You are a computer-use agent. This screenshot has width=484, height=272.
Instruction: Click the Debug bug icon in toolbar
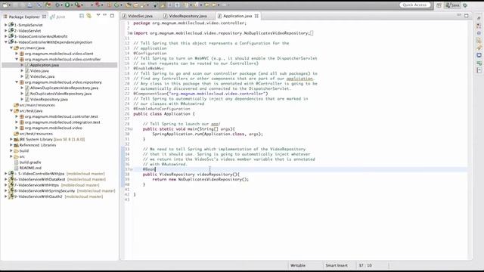pos(57,5)
